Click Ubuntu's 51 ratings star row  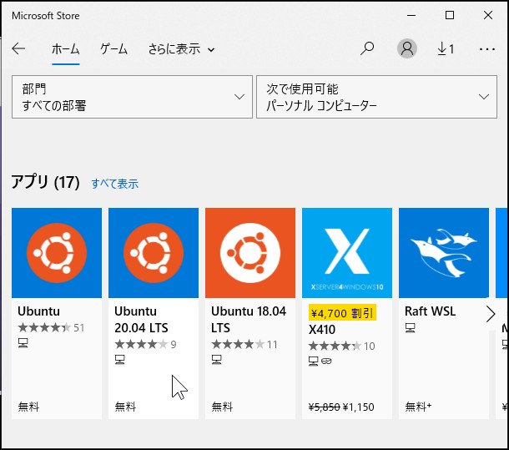click(x=51, y=327)
